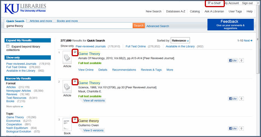Open More menu for result 1
The image size is (261, 137).
(x=170, y=70)
